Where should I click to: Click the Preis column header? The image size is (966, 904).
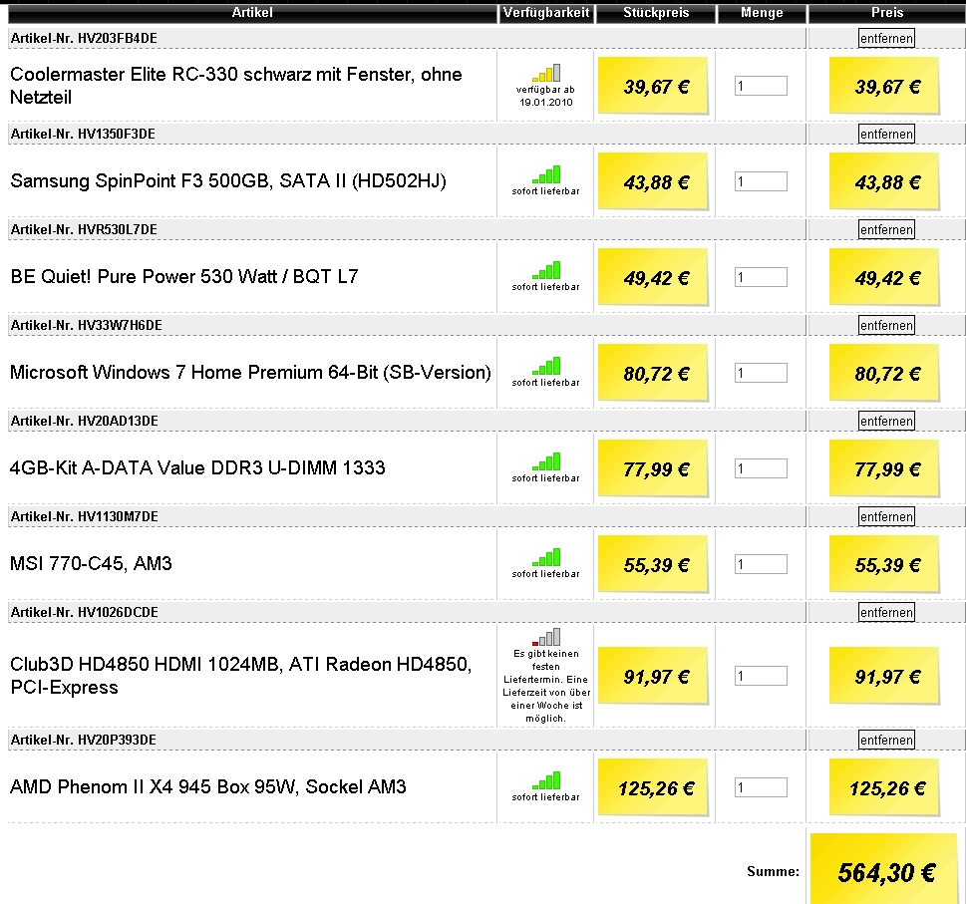tap(887, 13)
